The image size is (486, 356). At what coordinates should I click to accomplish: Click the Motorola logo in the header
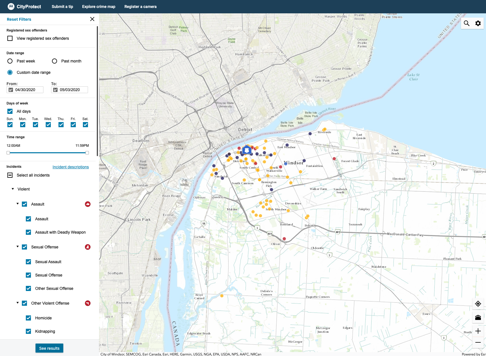click(x=11, y=6)
